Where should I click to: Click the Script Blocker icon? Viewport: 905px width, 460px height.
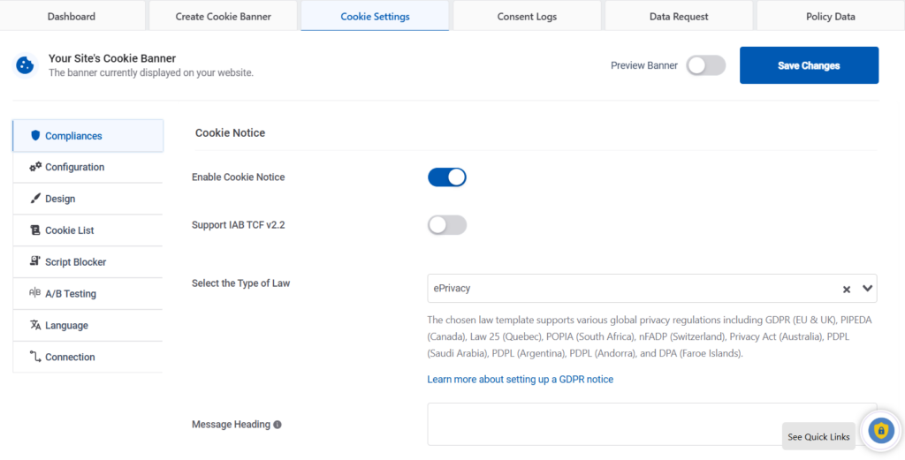(x=35, y=261)
